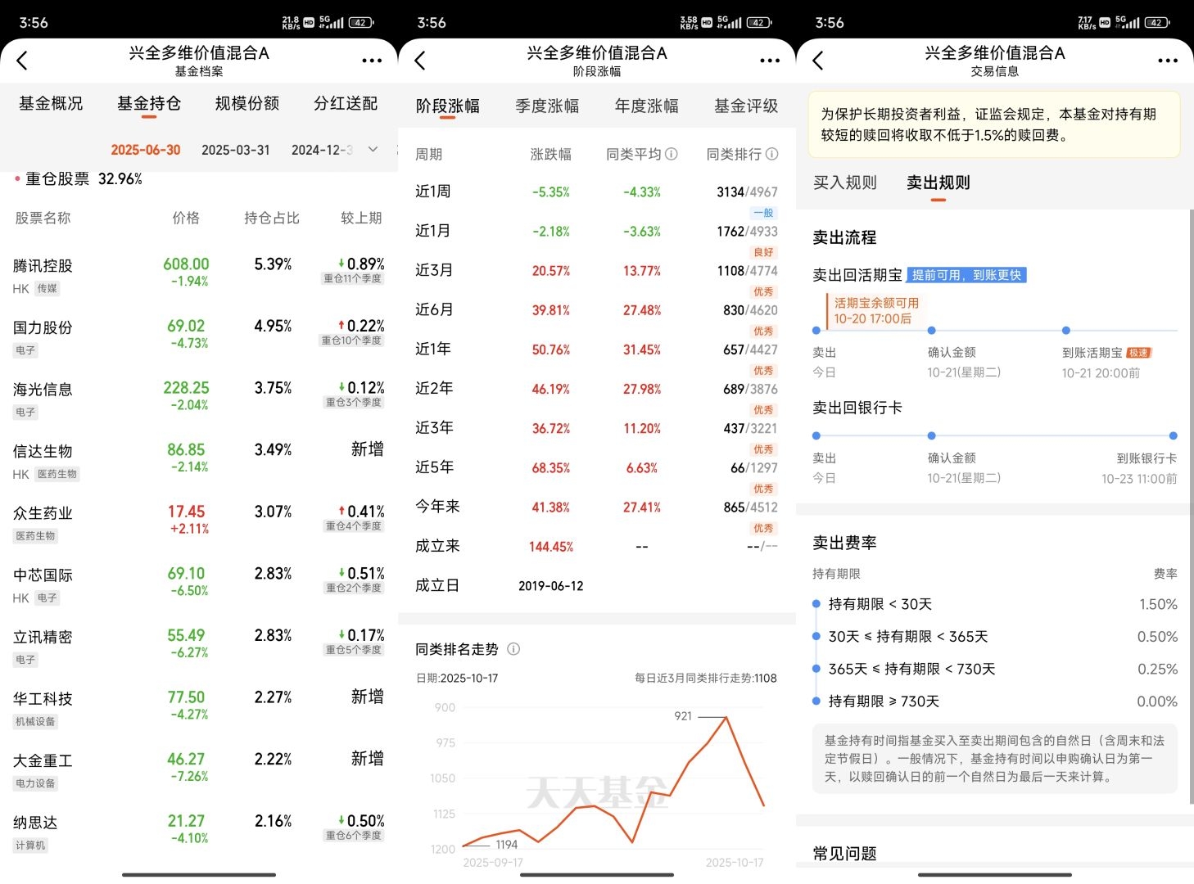This screenshot has height=884, width=1194.
Task: Tap the 重仓11个季度 tag under 腾讯控股
Action: [353, 278]
